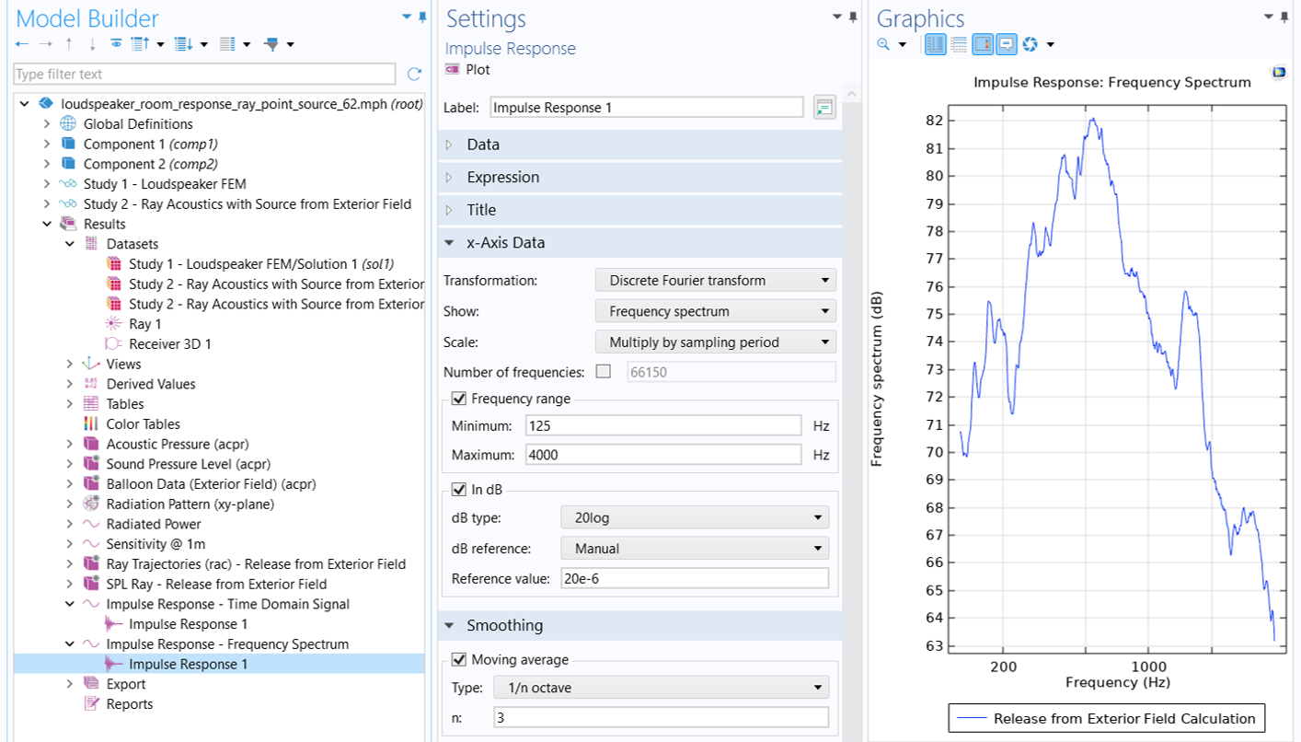Open the image snapshot options dropdown arrow
The height and width of the screenshot is (742, 1301).
coord(1050,44)
